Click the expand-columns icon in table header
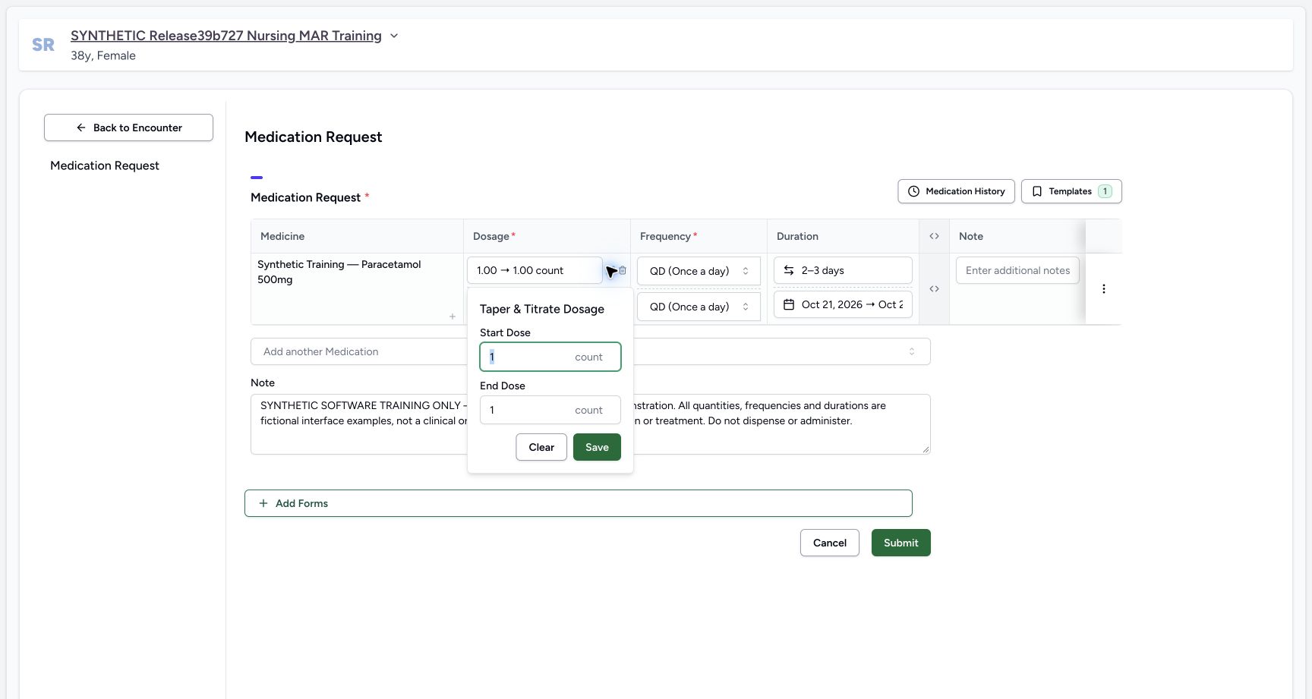 [934, 236]
